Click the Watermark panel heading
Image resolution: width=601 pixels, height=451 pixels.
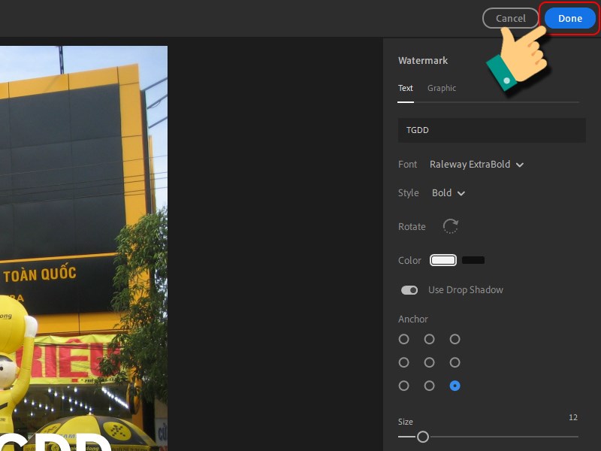point(423,61)
